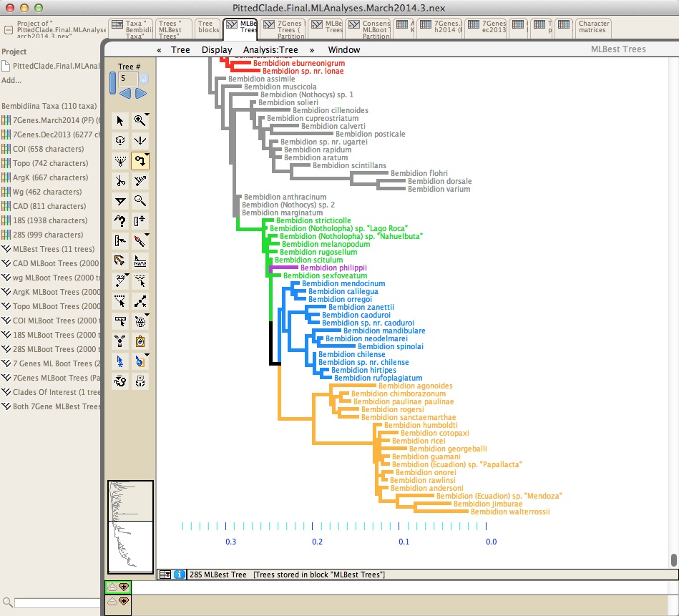679x616 pixels.
Task: Select the question mark branch info tool
Action: [120, 221]
